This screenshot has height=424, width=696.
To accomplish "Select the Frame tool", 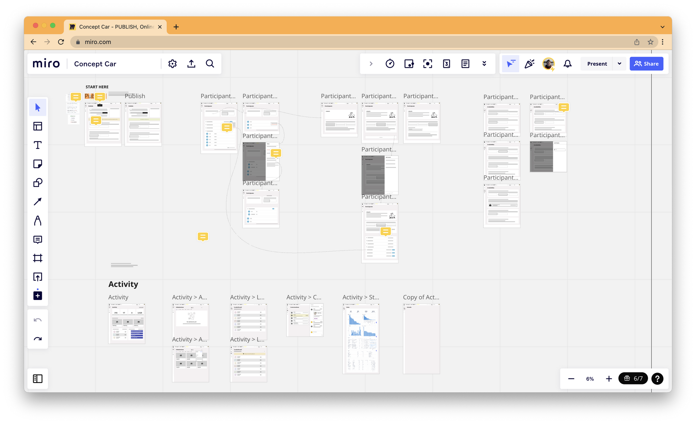I will tap(38, 258).
